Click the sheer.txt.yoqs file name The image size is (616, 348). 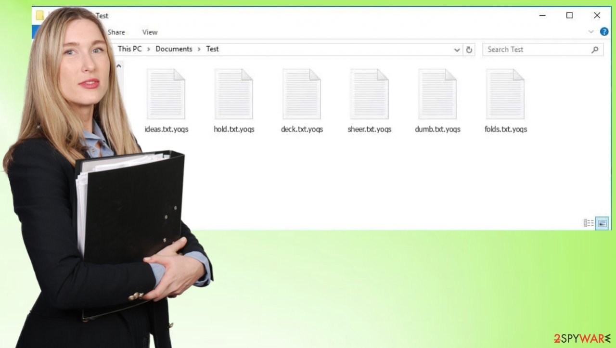click(x=370, y=129)
